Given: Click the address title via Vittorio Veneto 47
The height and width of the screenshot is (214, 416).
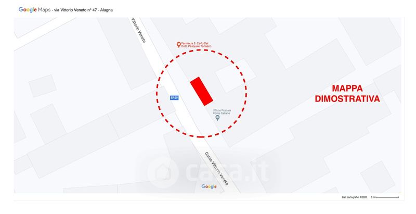Looking at the screenshot, I should [83, 10].
